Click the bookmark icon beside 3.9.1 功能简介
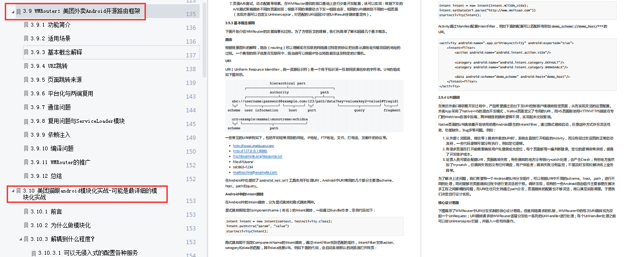This screenshot has width=627, height=257. (x=27, y=25)
